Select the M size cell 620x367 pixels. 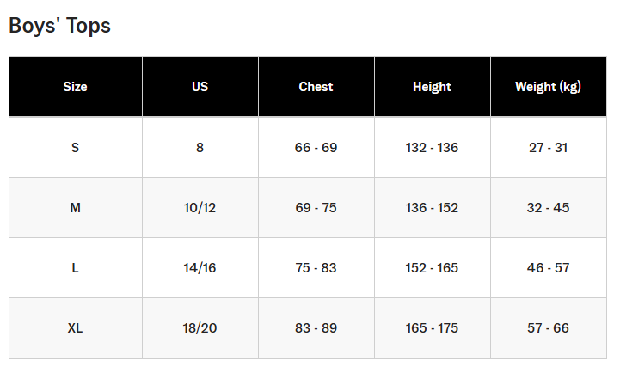pyautogui.click(x=76, y=207)
